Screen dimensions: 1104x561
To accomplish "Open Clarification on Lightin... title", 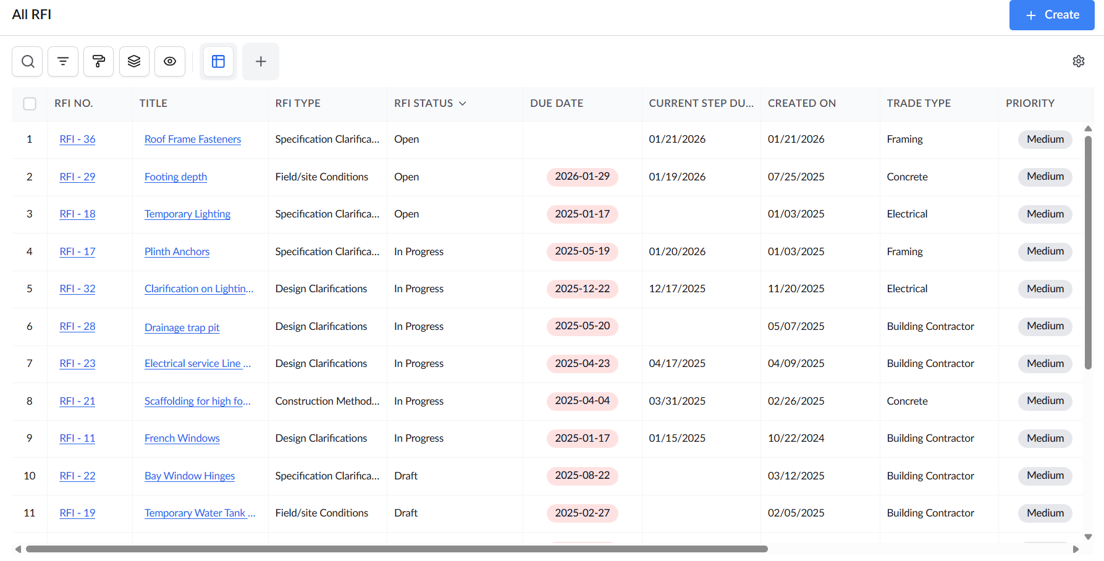I will pyautogui.click(x=199, y=289).
